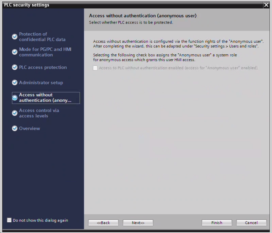Click checkmark icon beside Administrator setup
The width and height of the screenshot is (272, 233).
point(15,82)
